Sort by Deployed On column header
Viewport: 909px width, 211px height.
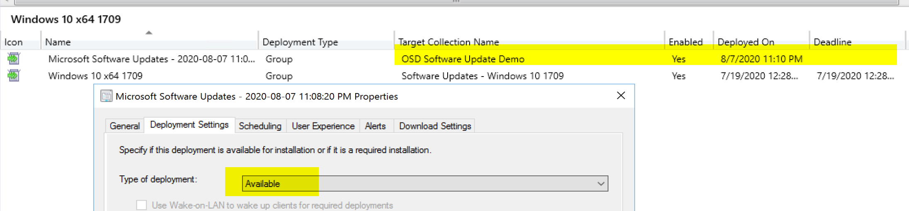(x=746, y=42)
